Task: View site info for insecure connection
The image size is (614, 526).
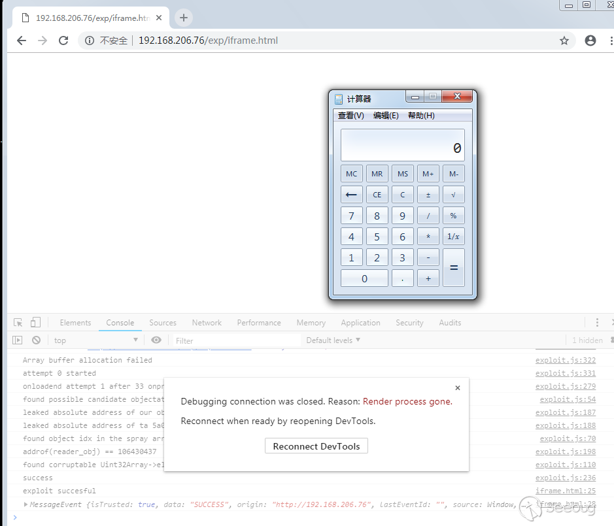Action: [x=90, y=41]
